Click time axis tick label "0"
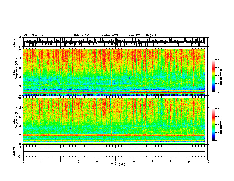 23,161
